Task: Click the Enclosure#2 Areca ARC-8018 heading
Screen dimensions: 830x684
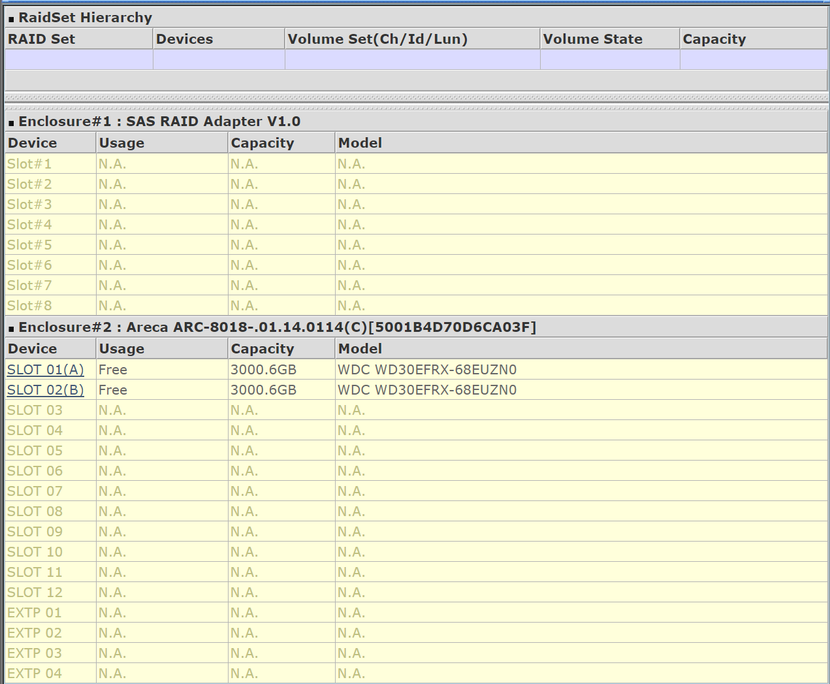Action: pyautogui.click(x=277, y=327)
